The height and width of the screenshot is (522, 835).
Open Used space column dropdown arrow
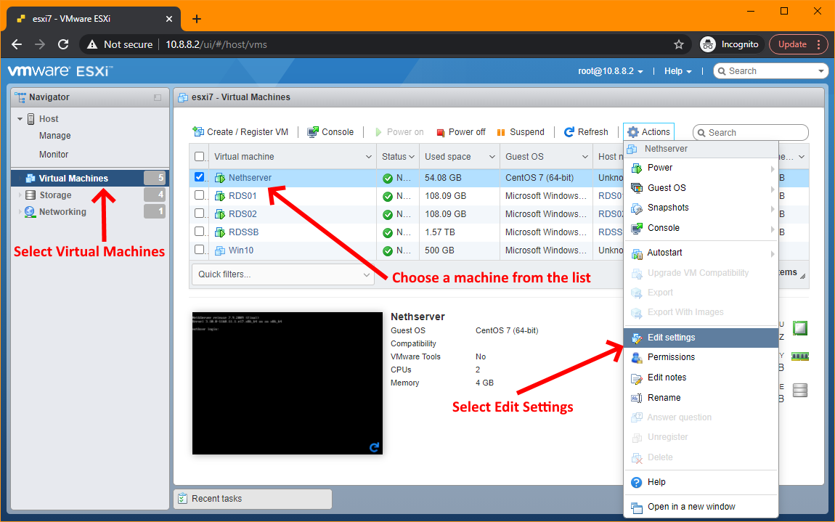click(x=492, y=157)
